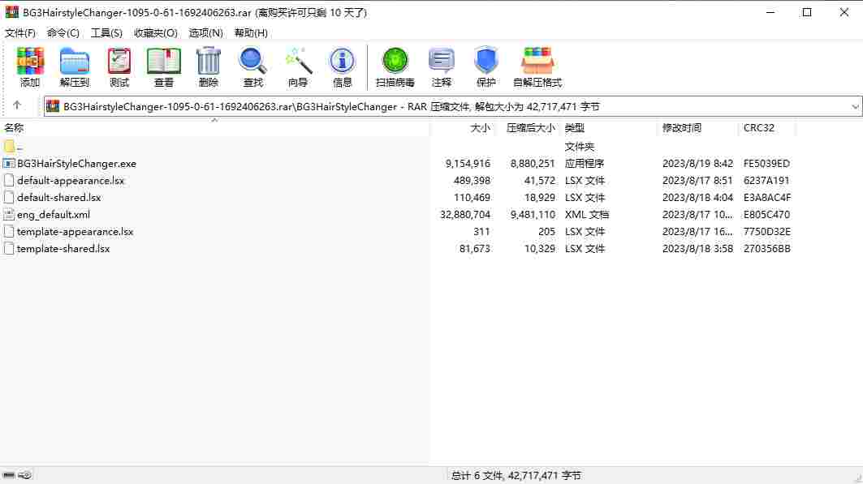
Task: Click CRC32 value 7750D32E
Action: (766, 232)
